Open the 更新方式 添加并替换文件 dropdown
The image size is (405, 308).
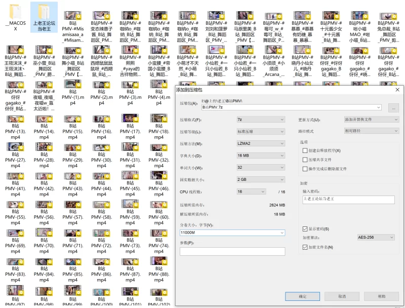click(372, 120)
